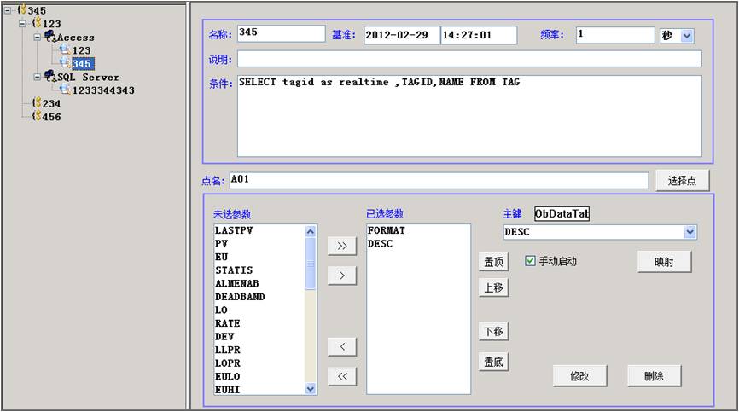
Task: Select the 234 node in tree
Action: pos(50,103)
